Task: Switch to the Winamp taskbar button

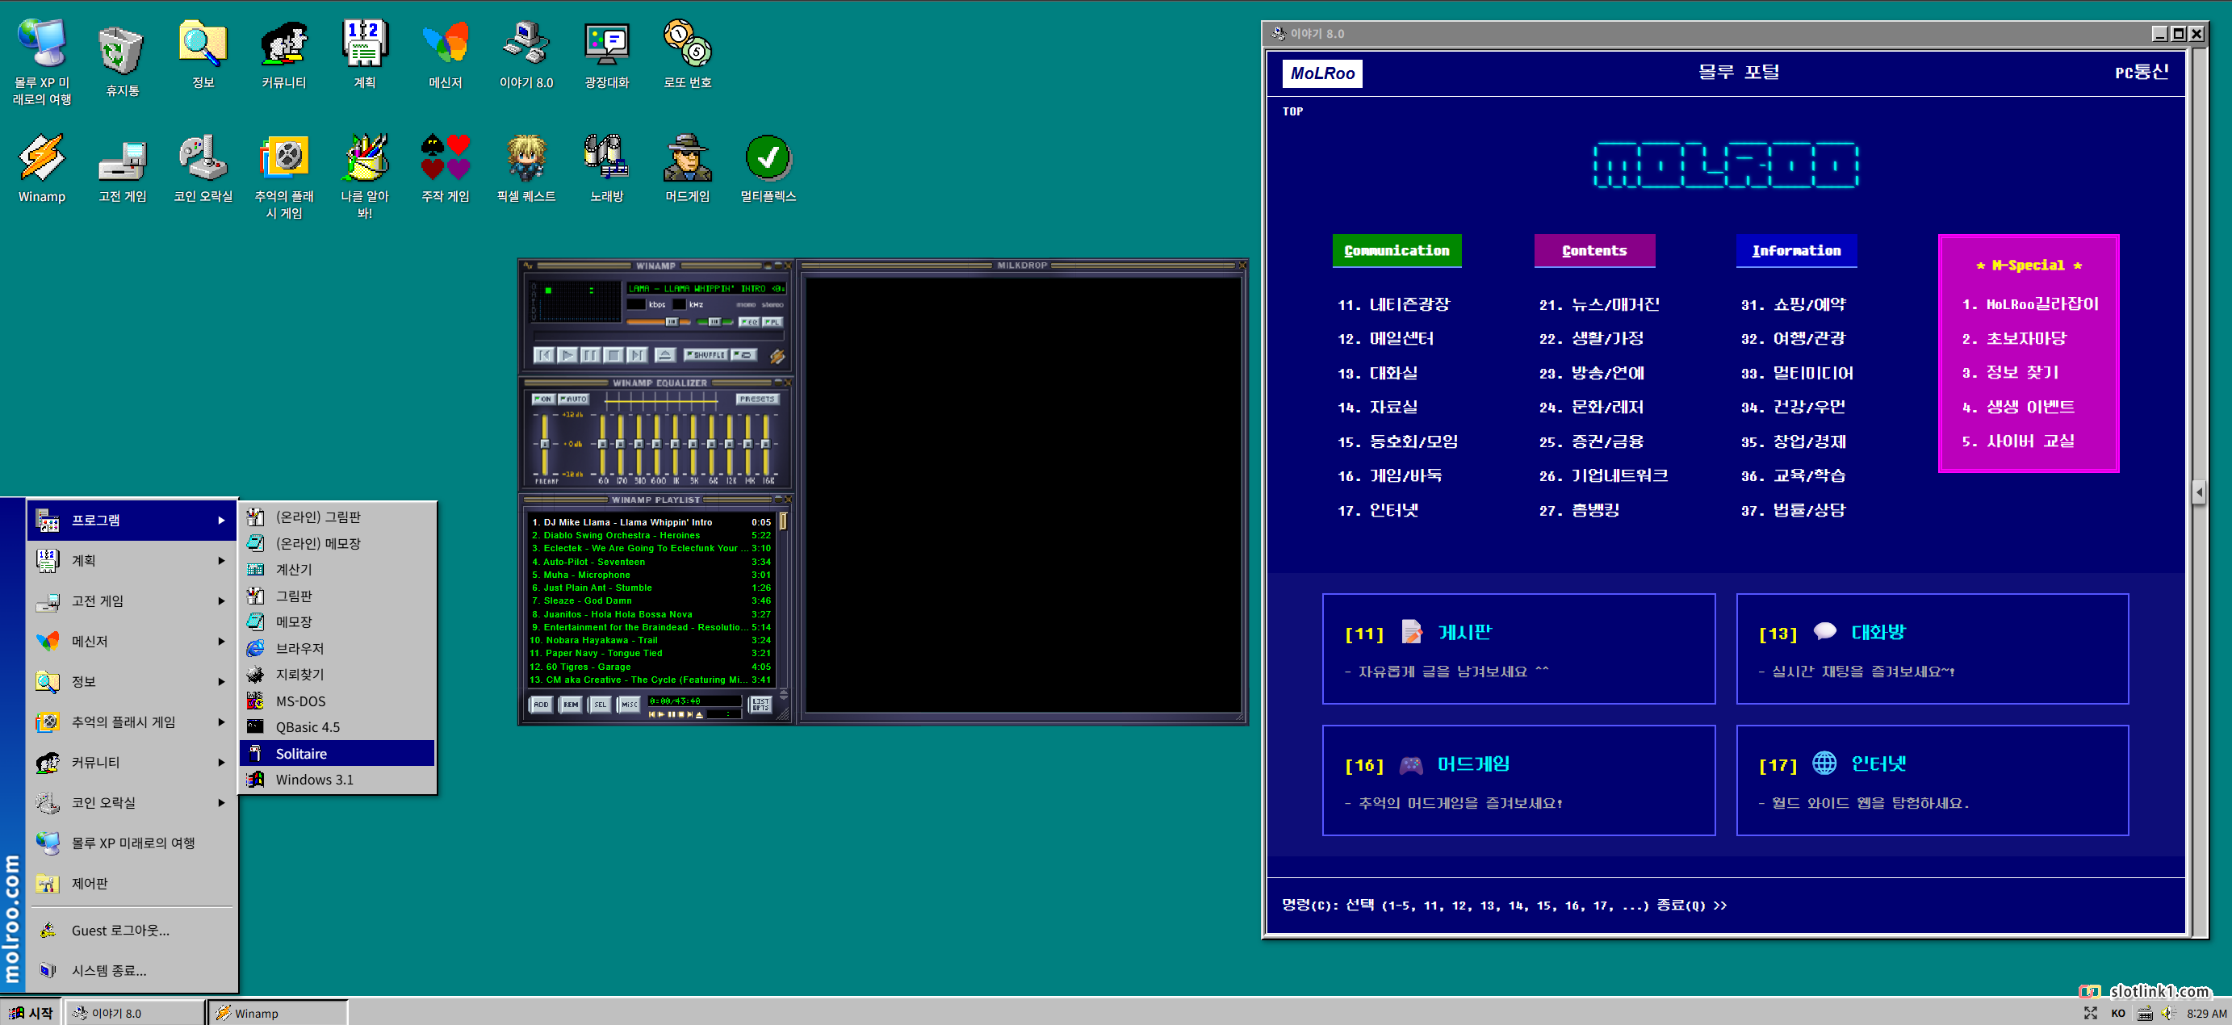Action: 278,1013
